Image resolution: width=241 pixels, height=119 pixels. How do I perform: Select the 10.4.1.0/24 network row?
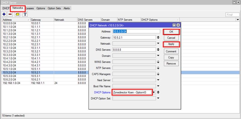coord(45,58)
